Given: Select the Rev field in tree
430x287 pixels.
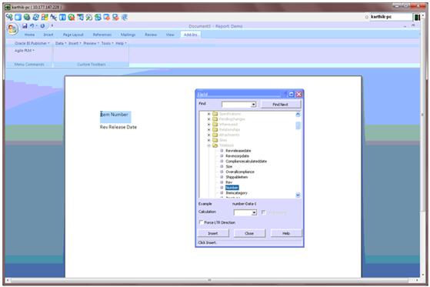Looking at the screenshot, I should click(x=228, y=182).
